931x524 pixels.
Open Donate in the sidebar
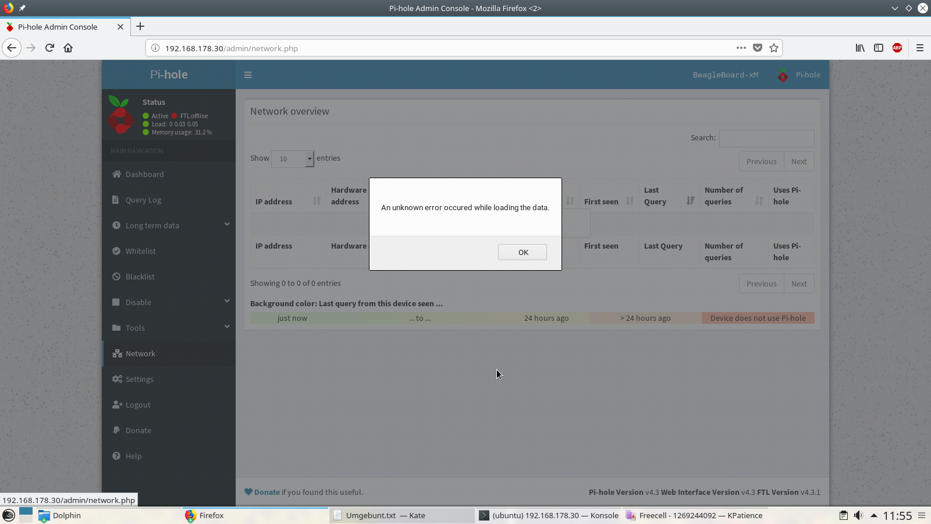[x=169, y=430]
